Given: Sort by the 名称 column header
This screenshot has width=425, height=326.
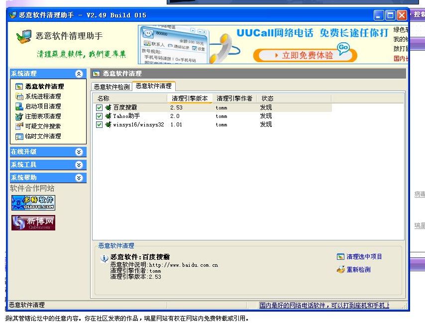Looking at the screenshot, I should pos(130,99).
